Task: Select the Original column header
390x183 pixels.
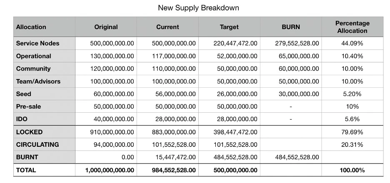Action: click(106, 27)
